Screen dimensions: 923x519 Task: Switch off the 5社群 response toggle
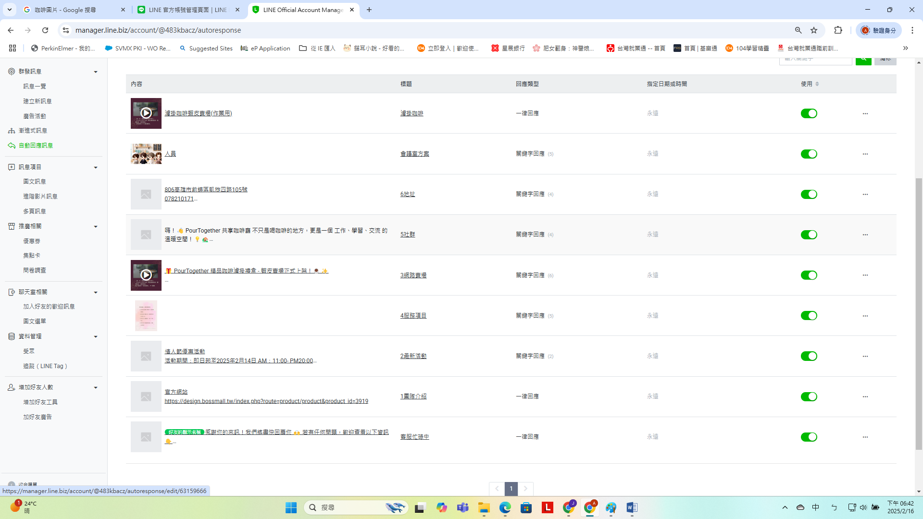click(809, 235)
